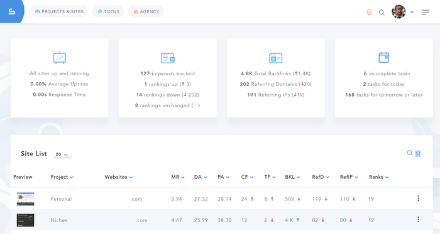This screenshot has width=440, height=234.
Task: Sort by the Project column
Action: point(62,177)
